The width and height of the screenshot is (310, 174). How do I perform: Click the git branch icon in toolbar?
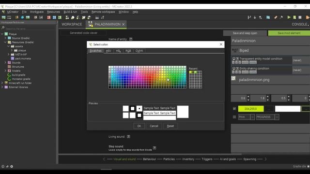click(249, 17)
